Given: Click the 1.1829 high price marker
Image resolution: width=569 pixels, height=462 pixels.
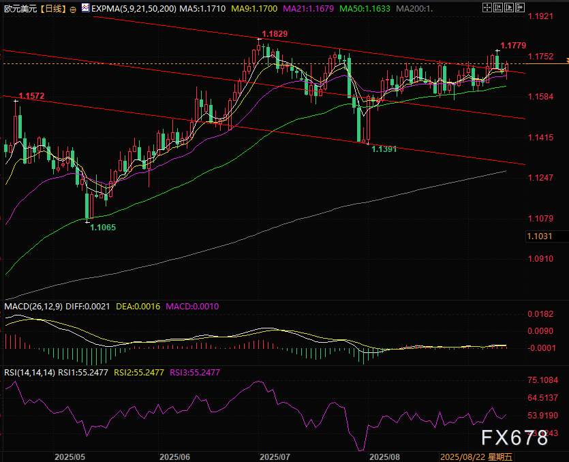Looking at the screenshot, I should click(x=274, y=34).
